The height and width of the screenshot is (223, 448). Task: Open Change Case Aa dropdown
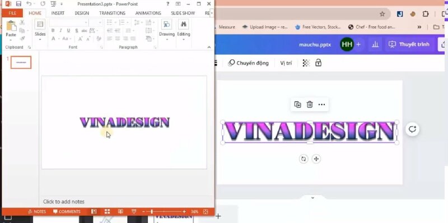click(67, 39)
